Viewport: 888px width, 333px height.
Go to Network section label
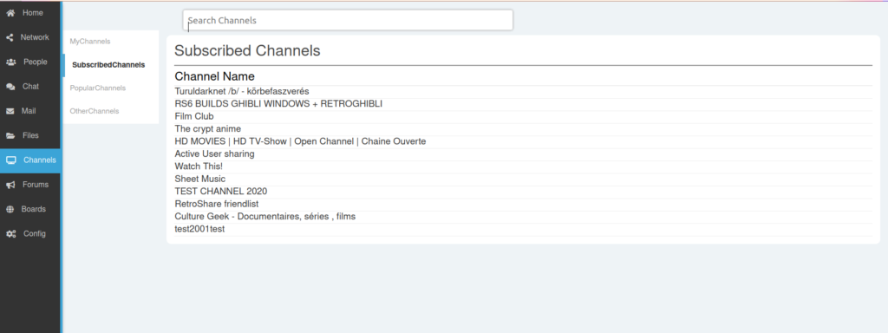click(35, 37)
